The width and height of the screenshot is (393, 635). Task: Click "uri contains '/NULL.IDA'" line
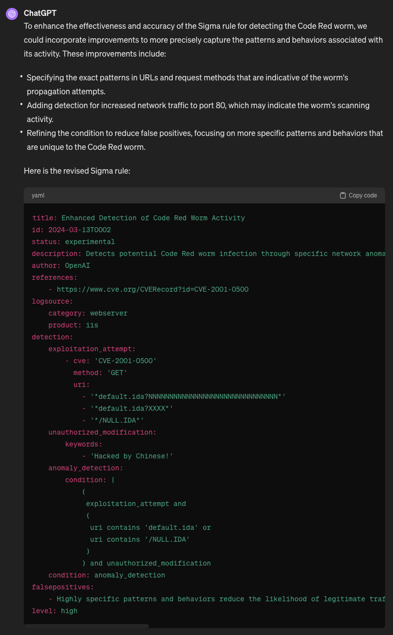(140, 539)
